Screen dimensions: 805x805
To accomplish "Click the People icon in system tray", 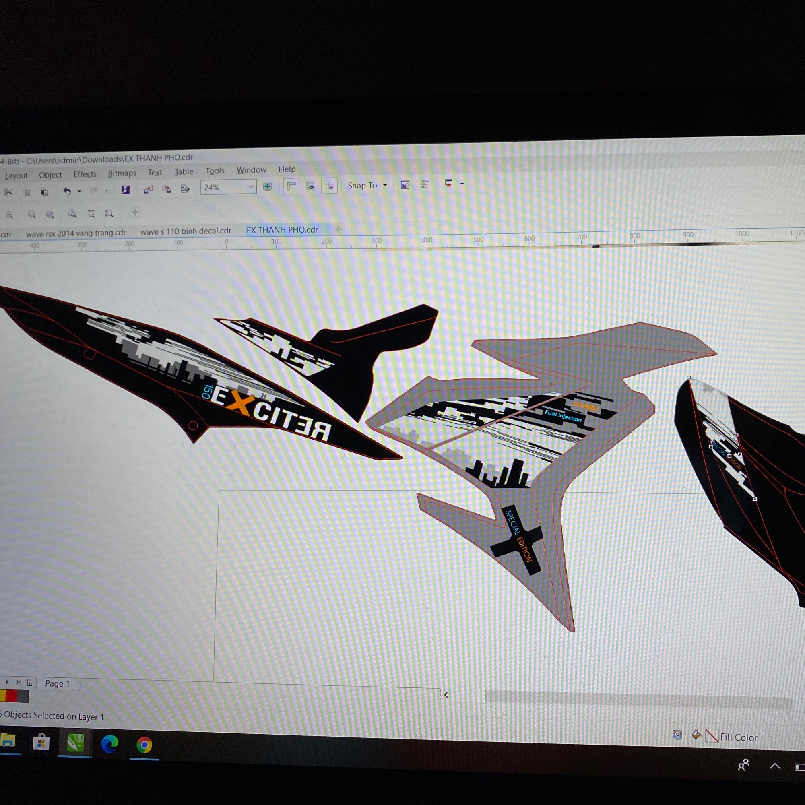I will point(743,765).
